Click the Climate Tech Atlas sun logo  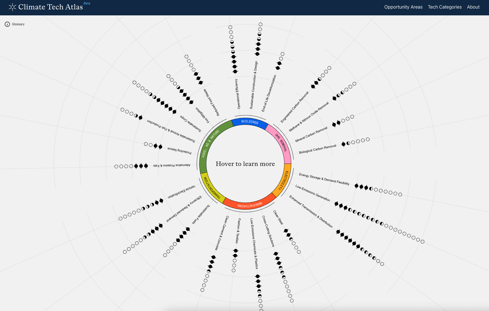coord(12,7)
